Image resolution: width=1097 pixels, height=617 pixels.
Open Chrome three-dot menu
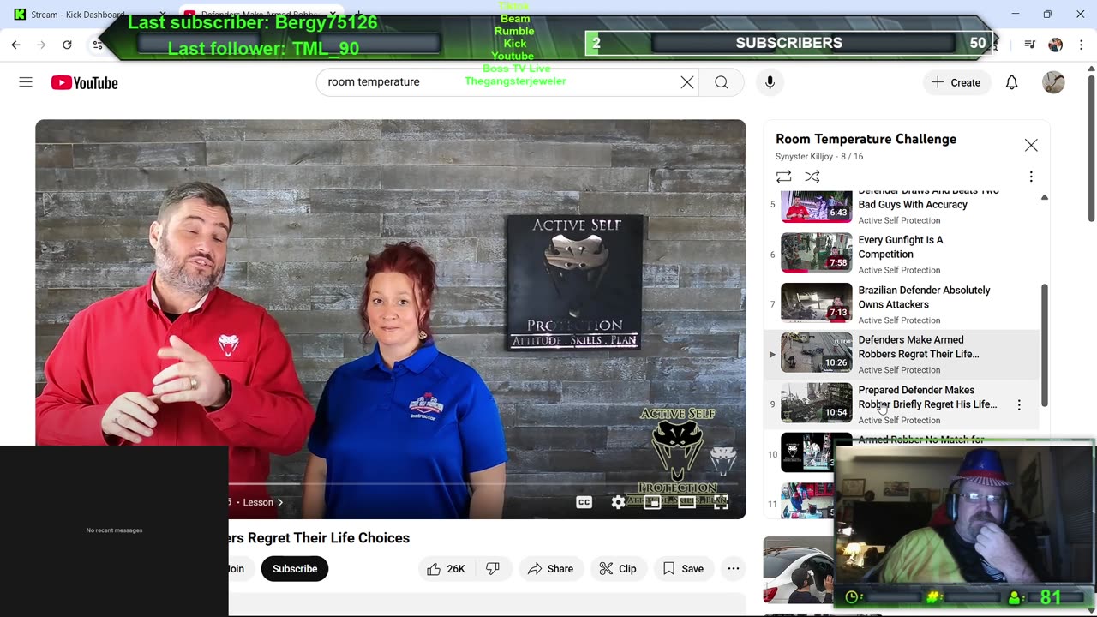[1080, 45]
